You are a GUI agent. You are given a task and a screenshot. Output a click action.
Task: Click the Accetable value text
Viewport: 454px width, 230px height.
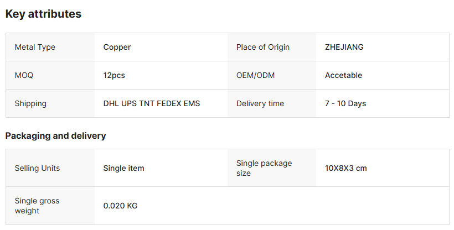pos(343,75)
